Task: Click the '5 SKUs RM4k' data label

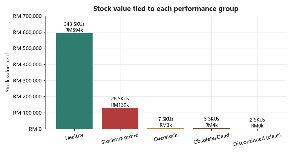Action: (x=212, y=122)
